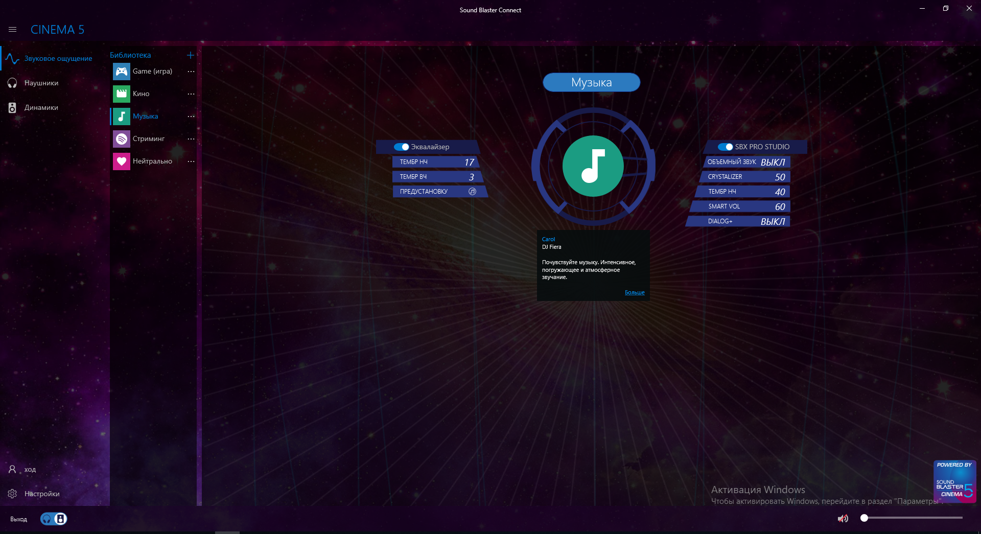
Task: Click the CINEMA 5 title
Action: point(57,30)
